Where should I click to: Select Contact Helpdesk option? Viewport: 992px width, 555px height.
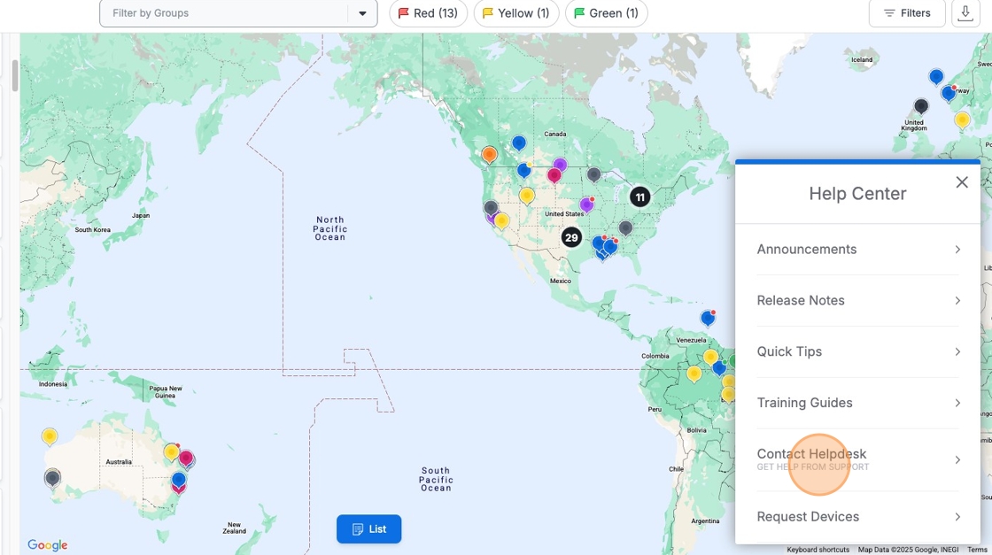[858, 459]
